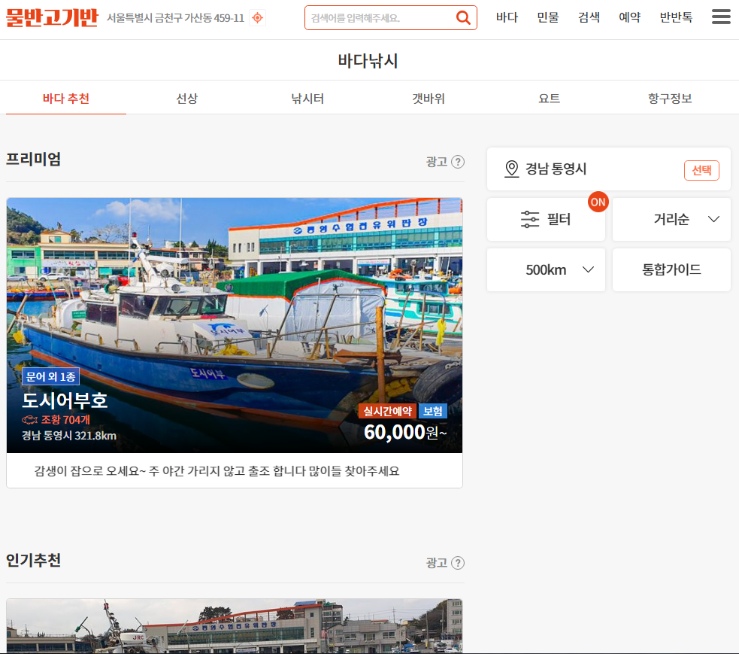Click the 인기추천 section 광고 label
This screenshot has width=739, height=654.
pos(437,563)
